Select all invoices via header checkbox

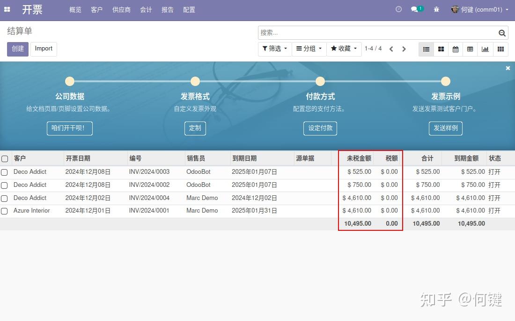pyautogui.click(x=5, y=158)
